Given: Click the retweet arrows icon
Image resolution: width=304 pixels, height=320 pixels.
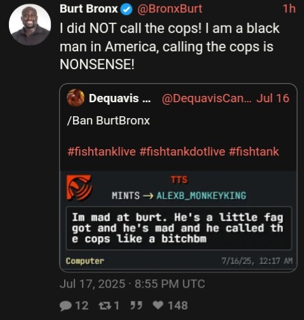Looking at the screenshot, I should [105, 305].
